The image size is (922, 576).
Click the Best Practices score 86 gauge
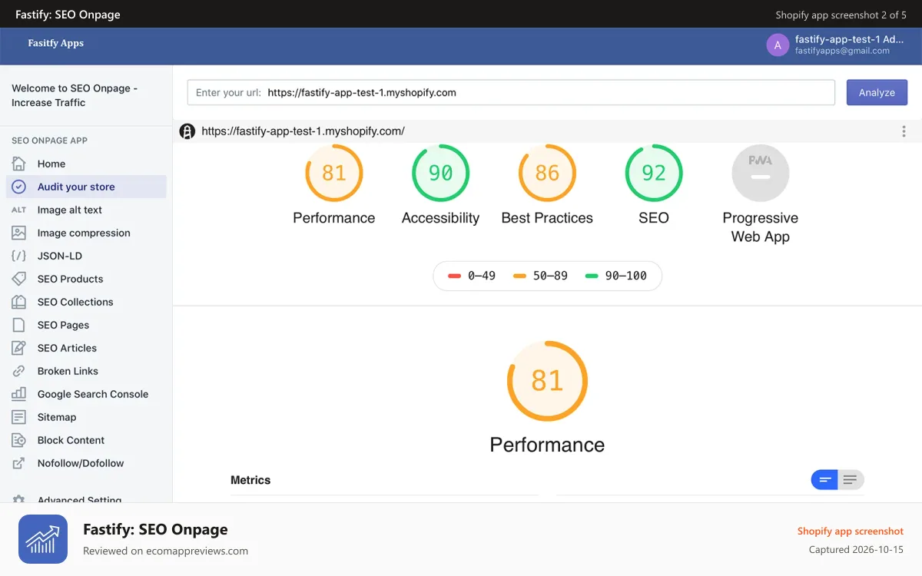click(547, 173)
